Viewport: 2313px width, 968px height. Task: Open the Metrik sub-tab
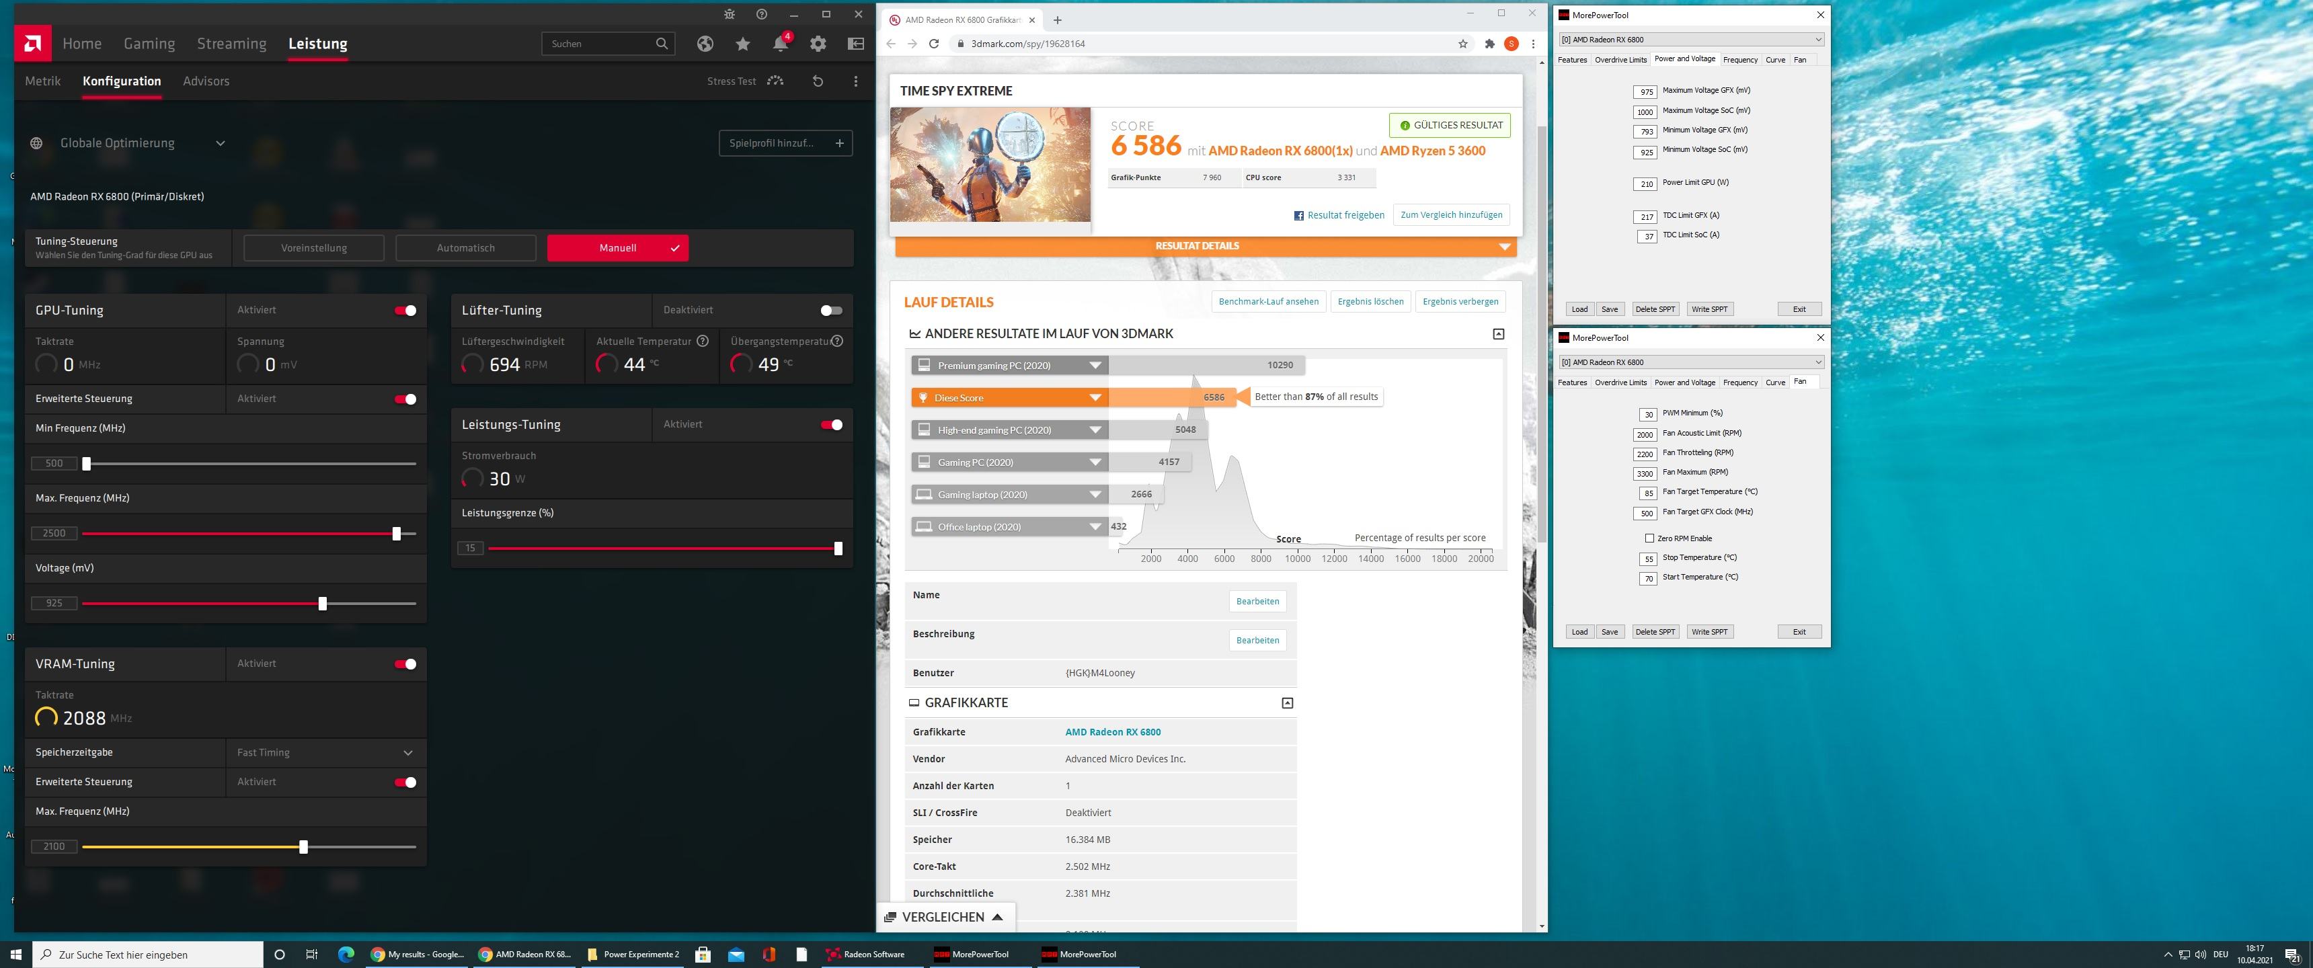coord(43,81)
